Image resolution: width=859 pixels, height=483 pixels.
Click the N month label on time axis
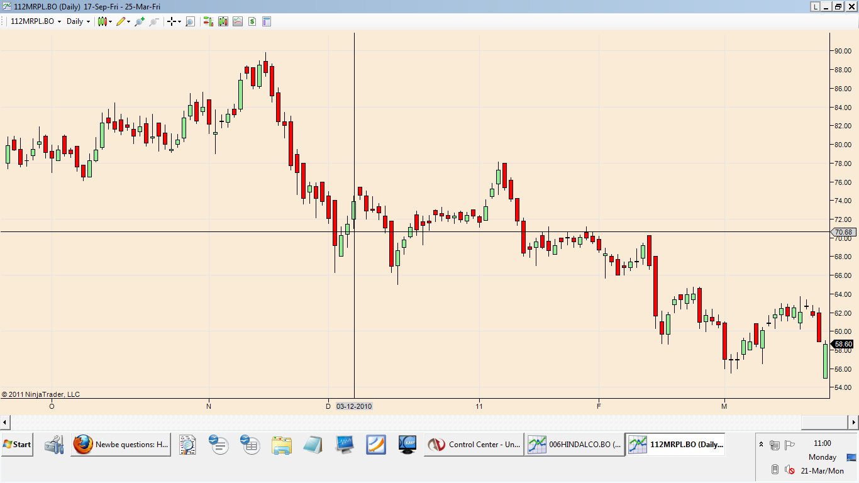tap(209, 406)
